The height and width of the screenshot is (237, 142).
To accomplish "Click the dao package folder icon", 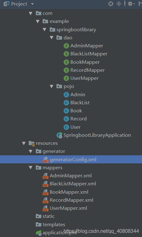I will pos(59,38).
